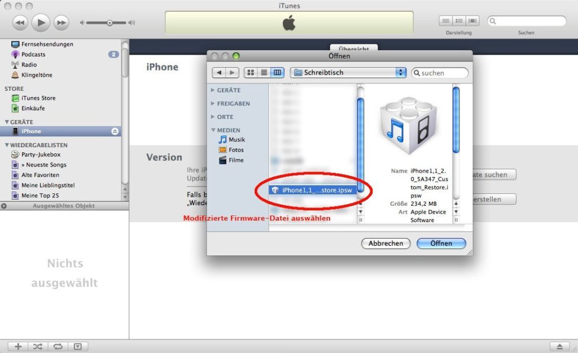Expand ORTE in the dialog sidebar

[213, 117]
